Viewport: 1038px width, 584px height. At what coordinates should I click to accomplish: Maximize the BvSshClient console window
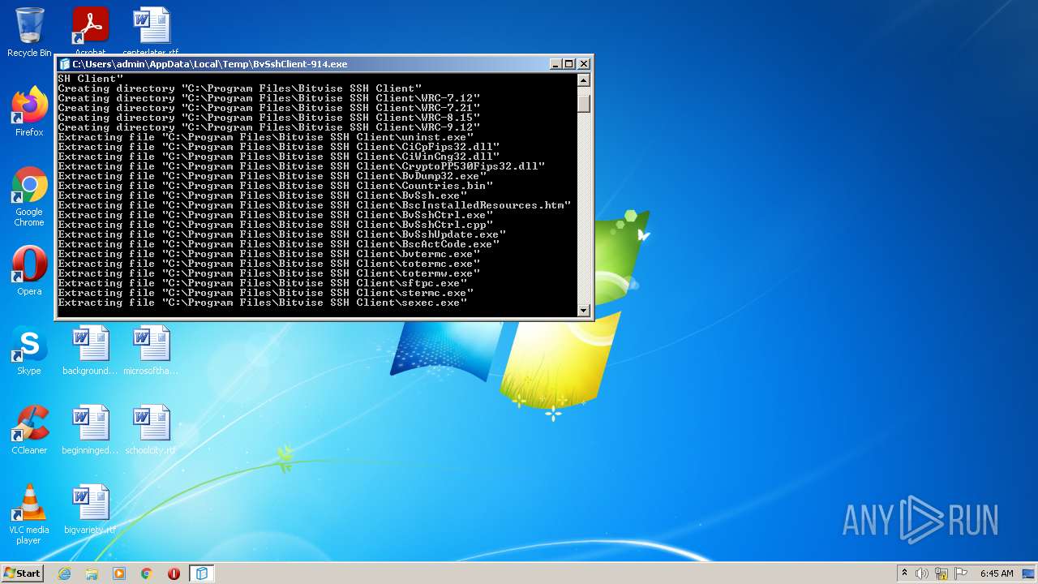coord(569,64)
